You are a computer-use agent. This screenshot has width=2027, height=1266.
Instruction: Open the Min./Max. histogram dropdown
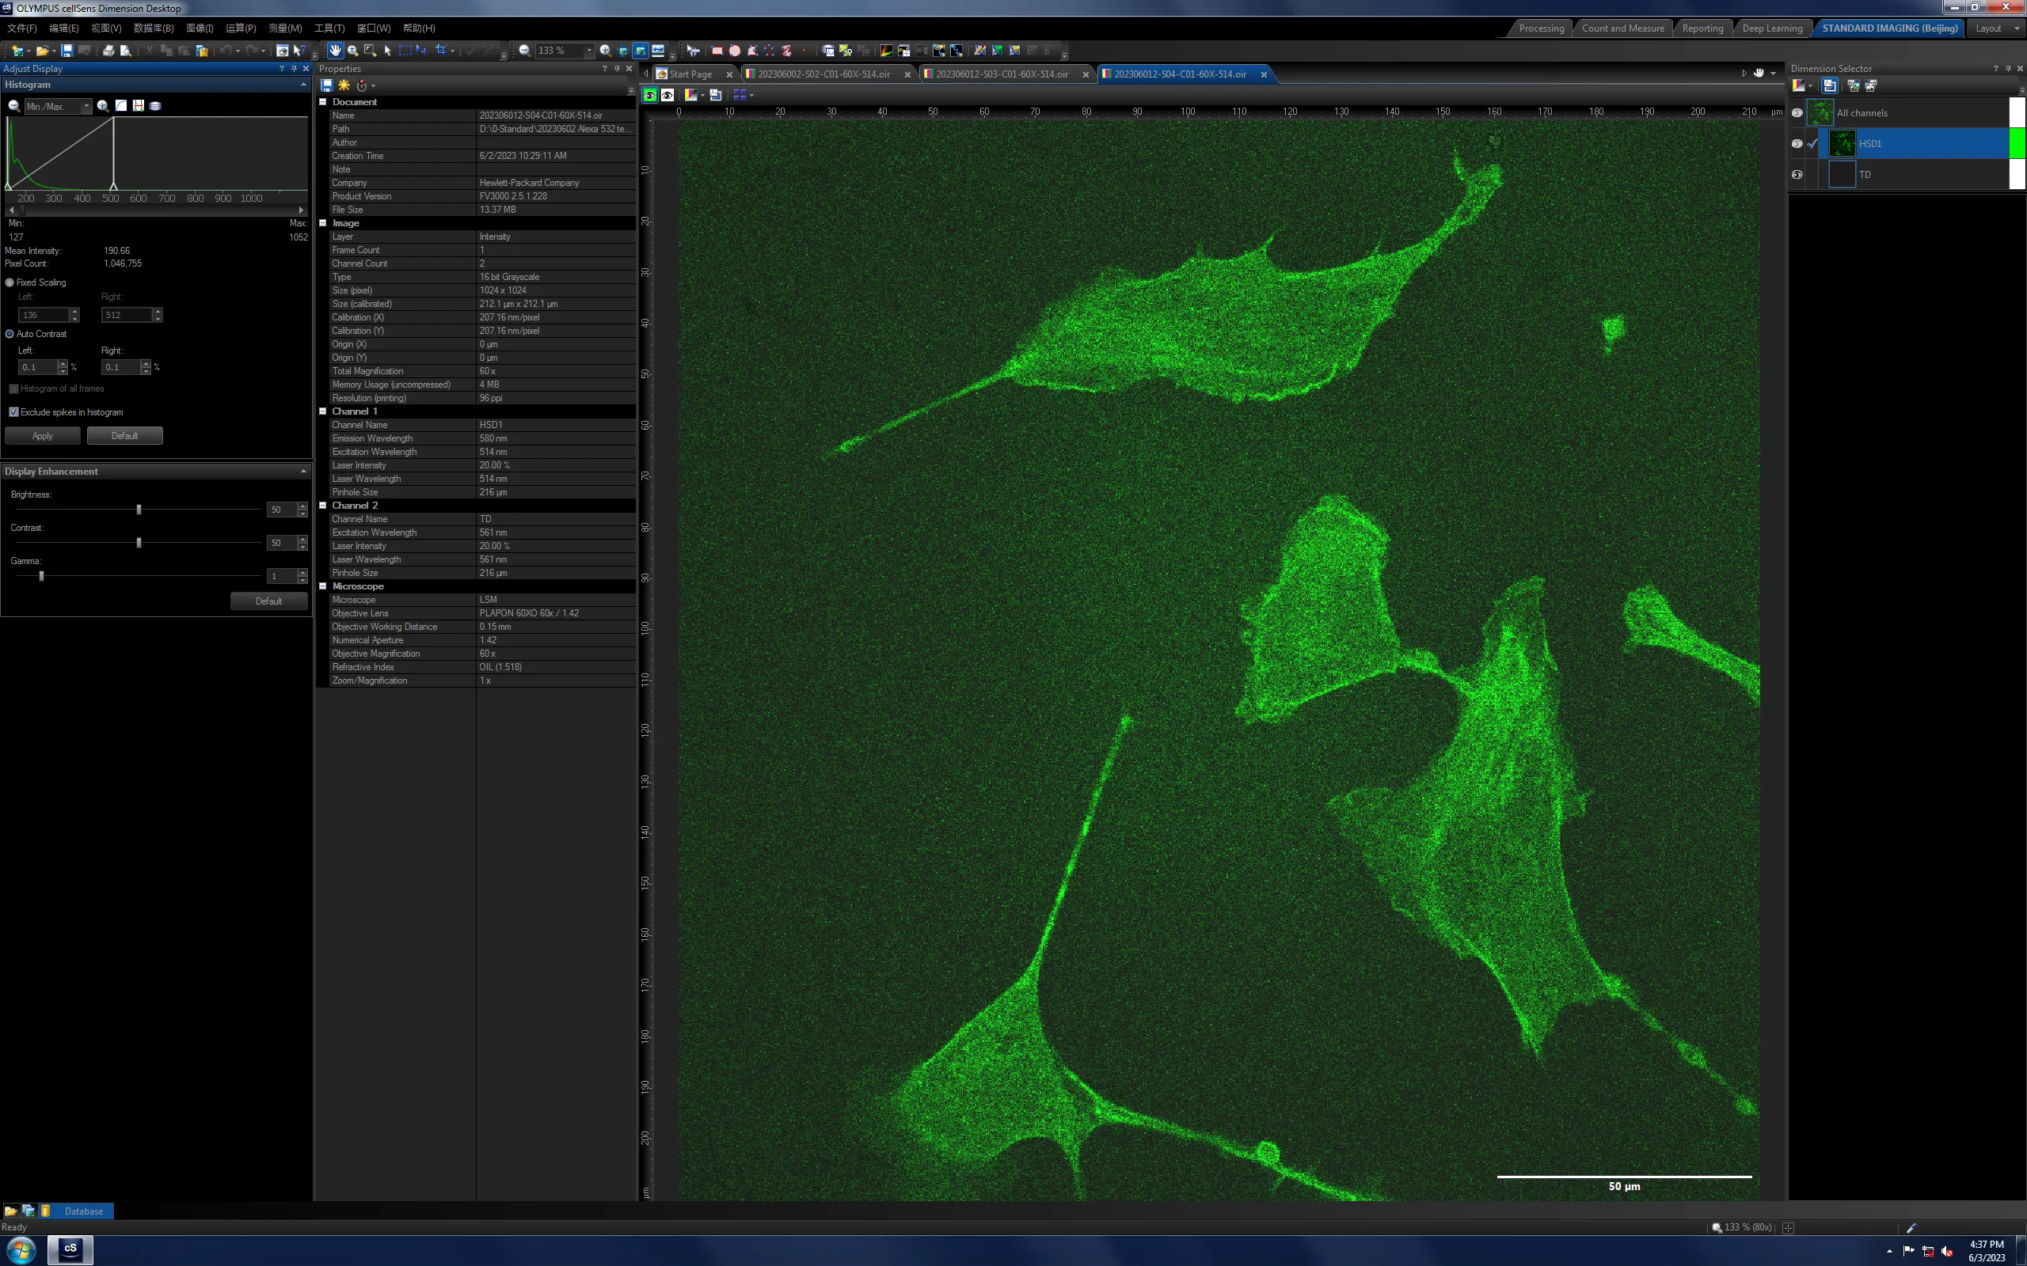coord(58,106)
